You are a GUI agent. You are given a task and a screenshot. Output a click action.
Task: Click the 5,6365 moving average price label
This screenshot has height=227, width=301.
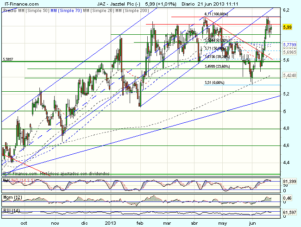(289, 52)
